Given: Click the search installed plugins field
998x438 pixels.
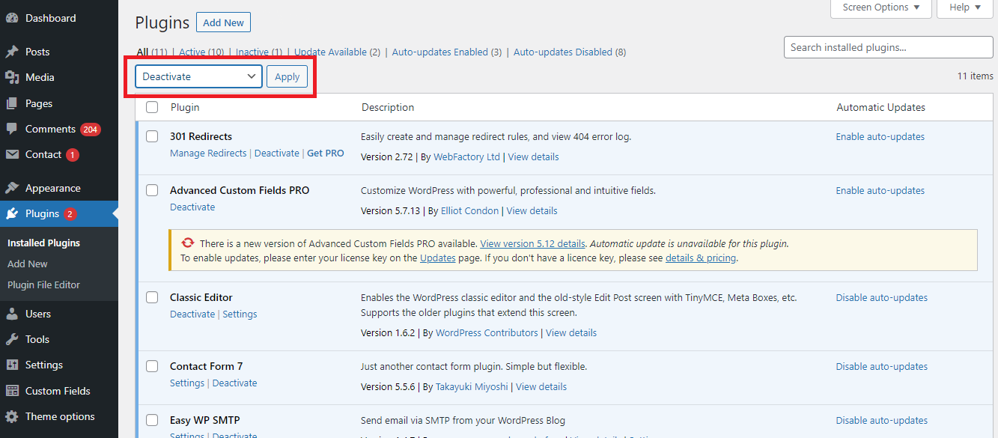Looking at the screenshot, I should point(887,46).
